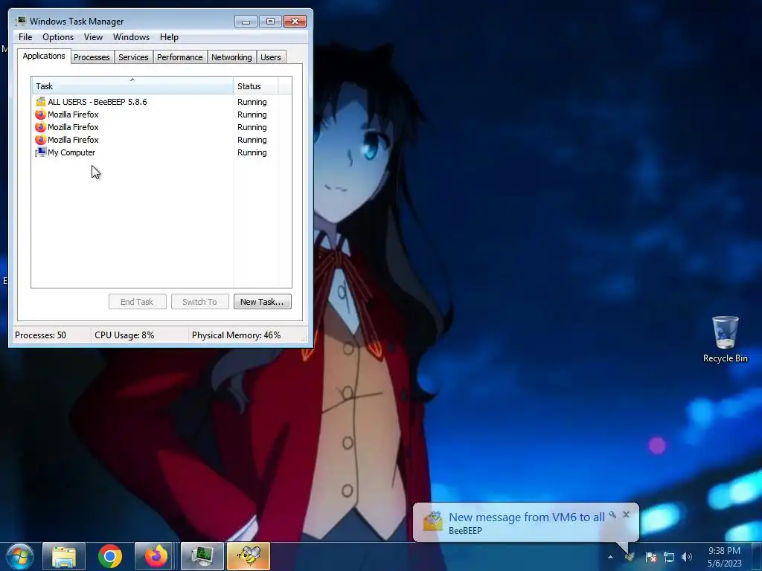762x571 pixels.
Task: Click the Running status of BeeBEEP task
Action: click(x=252, y=102)
